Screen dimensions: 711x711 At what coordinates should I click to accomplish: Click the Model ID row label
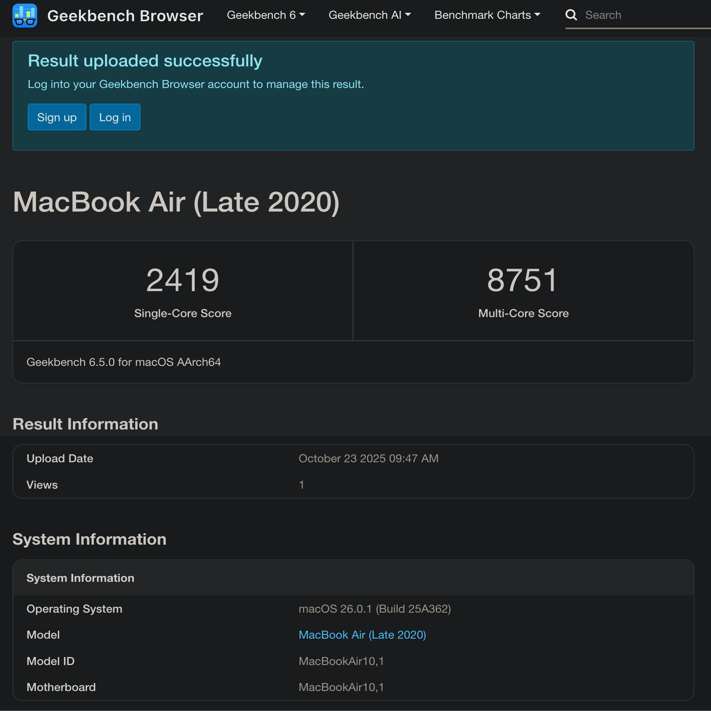click(50, 661)
